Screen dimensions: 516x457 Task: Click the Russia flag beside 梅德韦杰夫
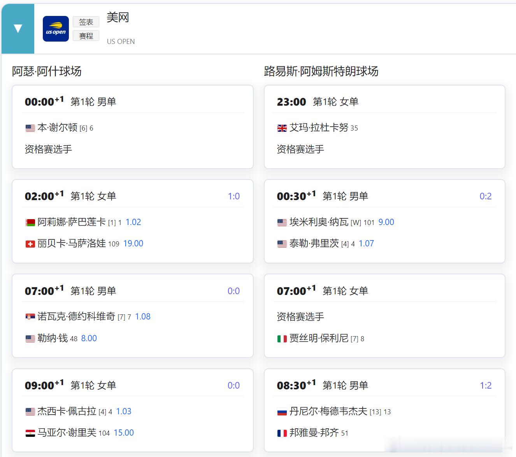click(x=282, y=412)
